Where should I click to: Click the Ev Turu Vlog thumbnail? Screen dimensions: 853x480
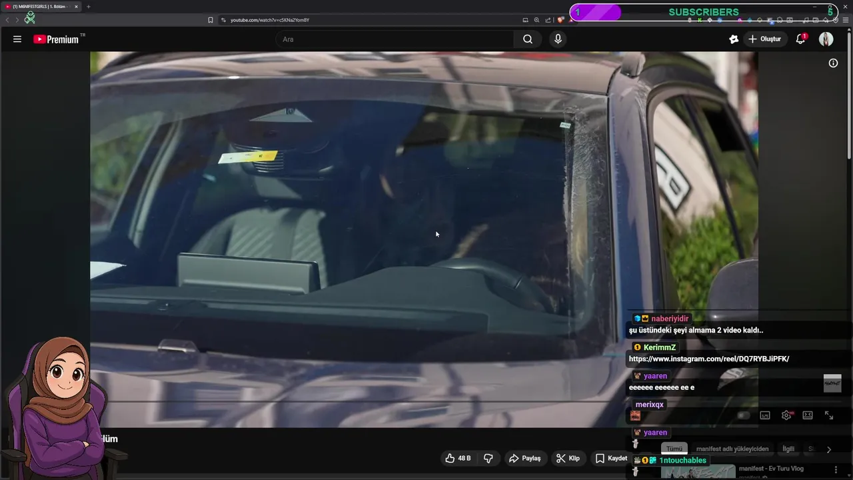698,472
